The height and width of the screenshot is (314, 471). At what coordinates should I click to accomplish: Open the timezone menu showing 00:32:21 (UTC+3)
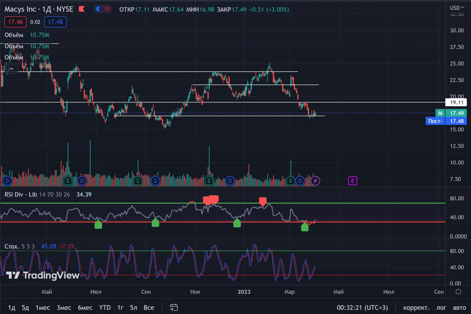click(362, 307)
